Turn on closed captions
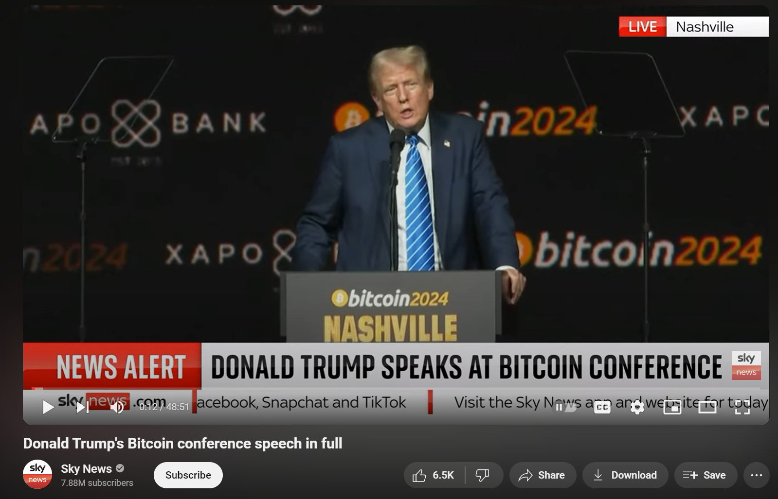778x499 pixels. (602, 407)
